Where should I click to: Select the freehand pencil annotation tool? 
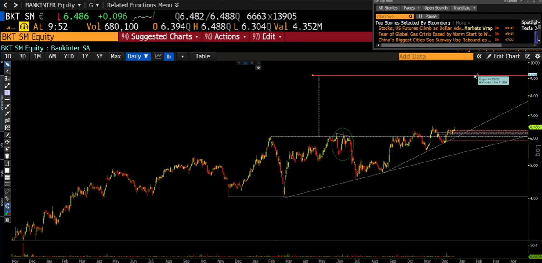tap(7, 71)
